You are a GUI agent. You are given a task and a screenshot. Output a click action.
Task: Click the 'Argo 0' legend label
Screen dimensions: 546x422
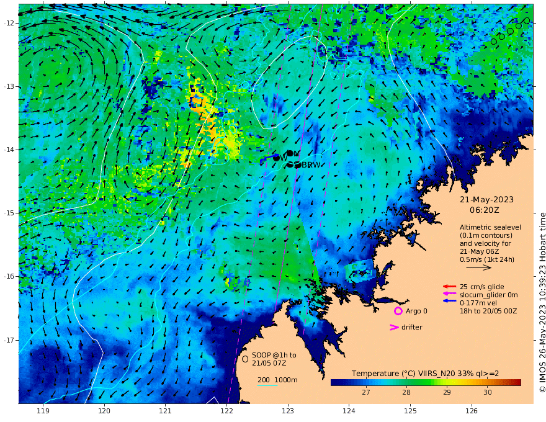pyautogui.click(x=416, y=311)
